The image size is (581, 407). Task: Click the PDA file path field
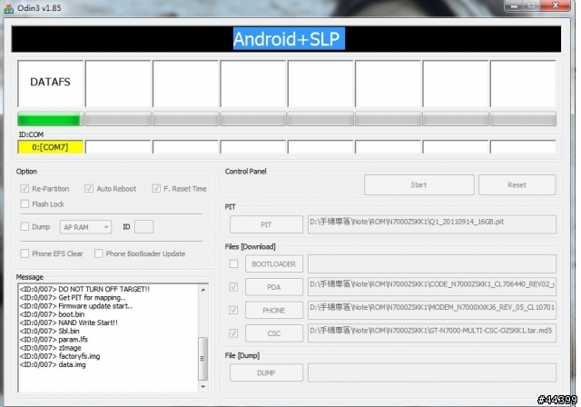432,287
